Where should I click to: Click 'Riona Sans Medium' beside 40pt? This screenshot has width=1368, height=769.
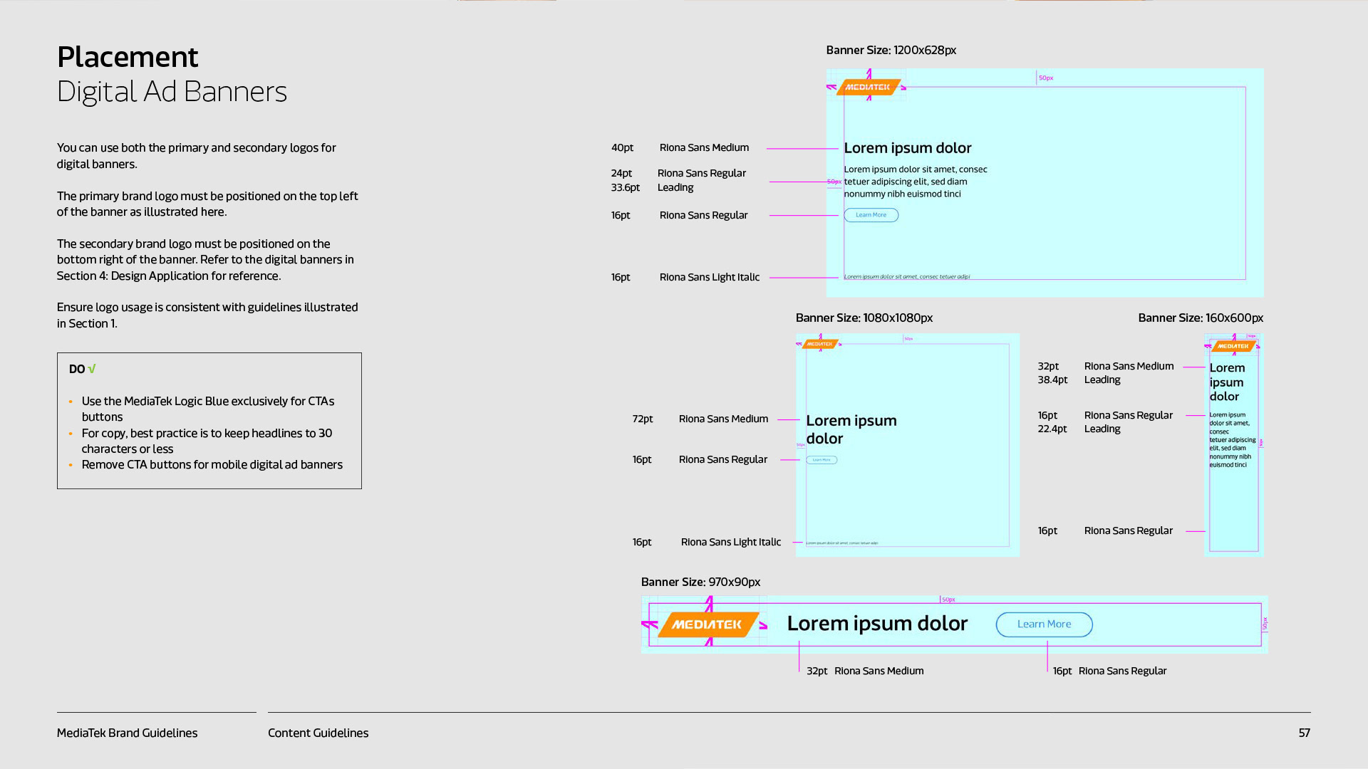(704, 147)
